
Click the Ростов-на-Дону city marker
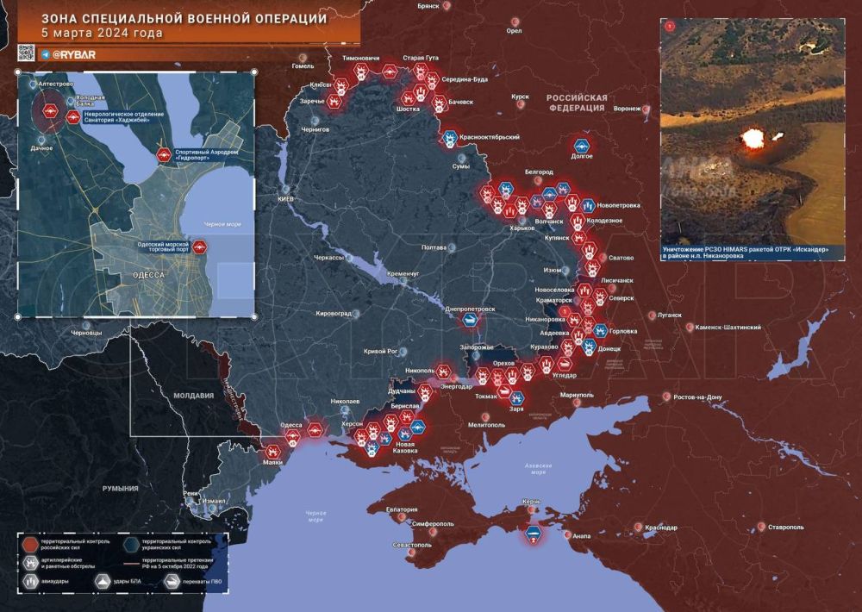click(666, 396)
